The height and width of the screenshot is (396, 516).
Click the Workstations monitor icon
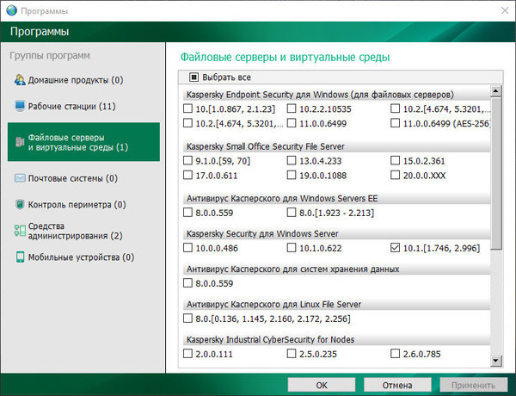tap(20, 107)
